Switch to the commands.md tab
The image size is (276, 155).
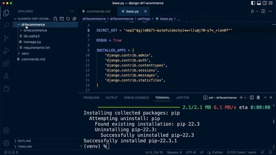pos(98,11)
